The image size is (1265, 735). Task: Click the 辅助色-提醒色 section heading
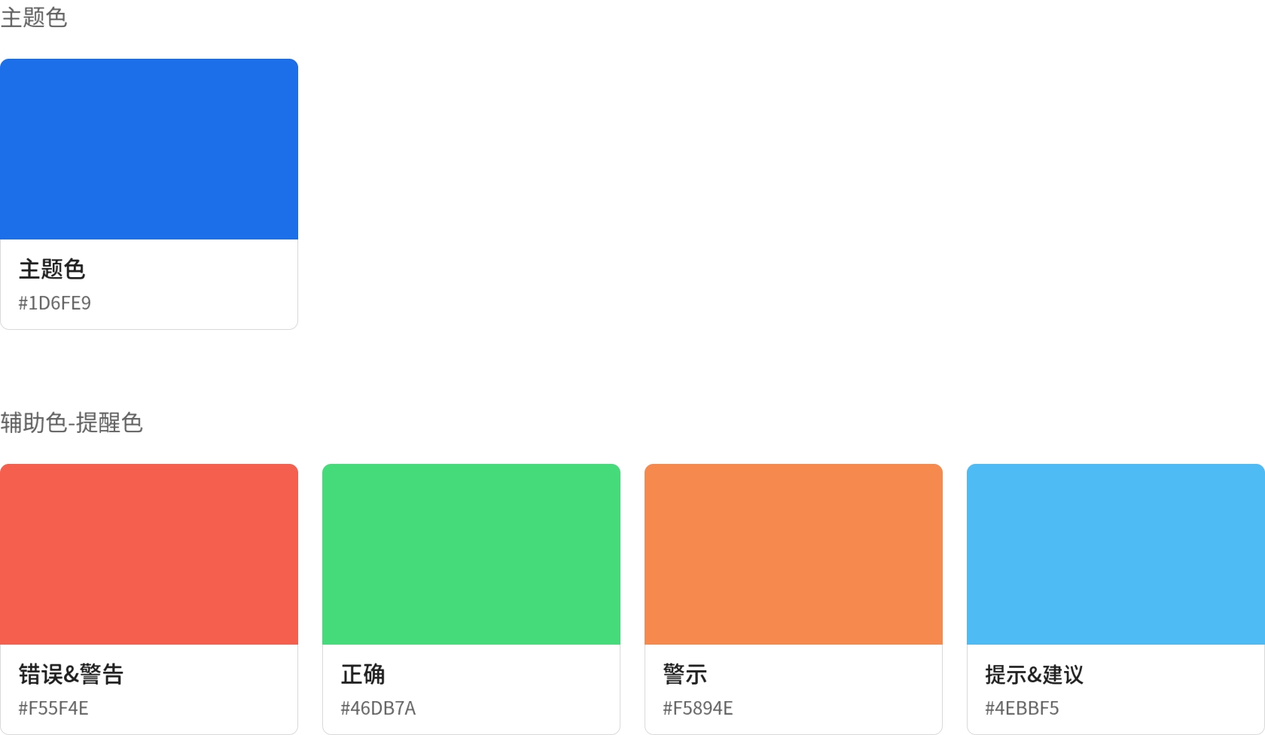(72, 422)
